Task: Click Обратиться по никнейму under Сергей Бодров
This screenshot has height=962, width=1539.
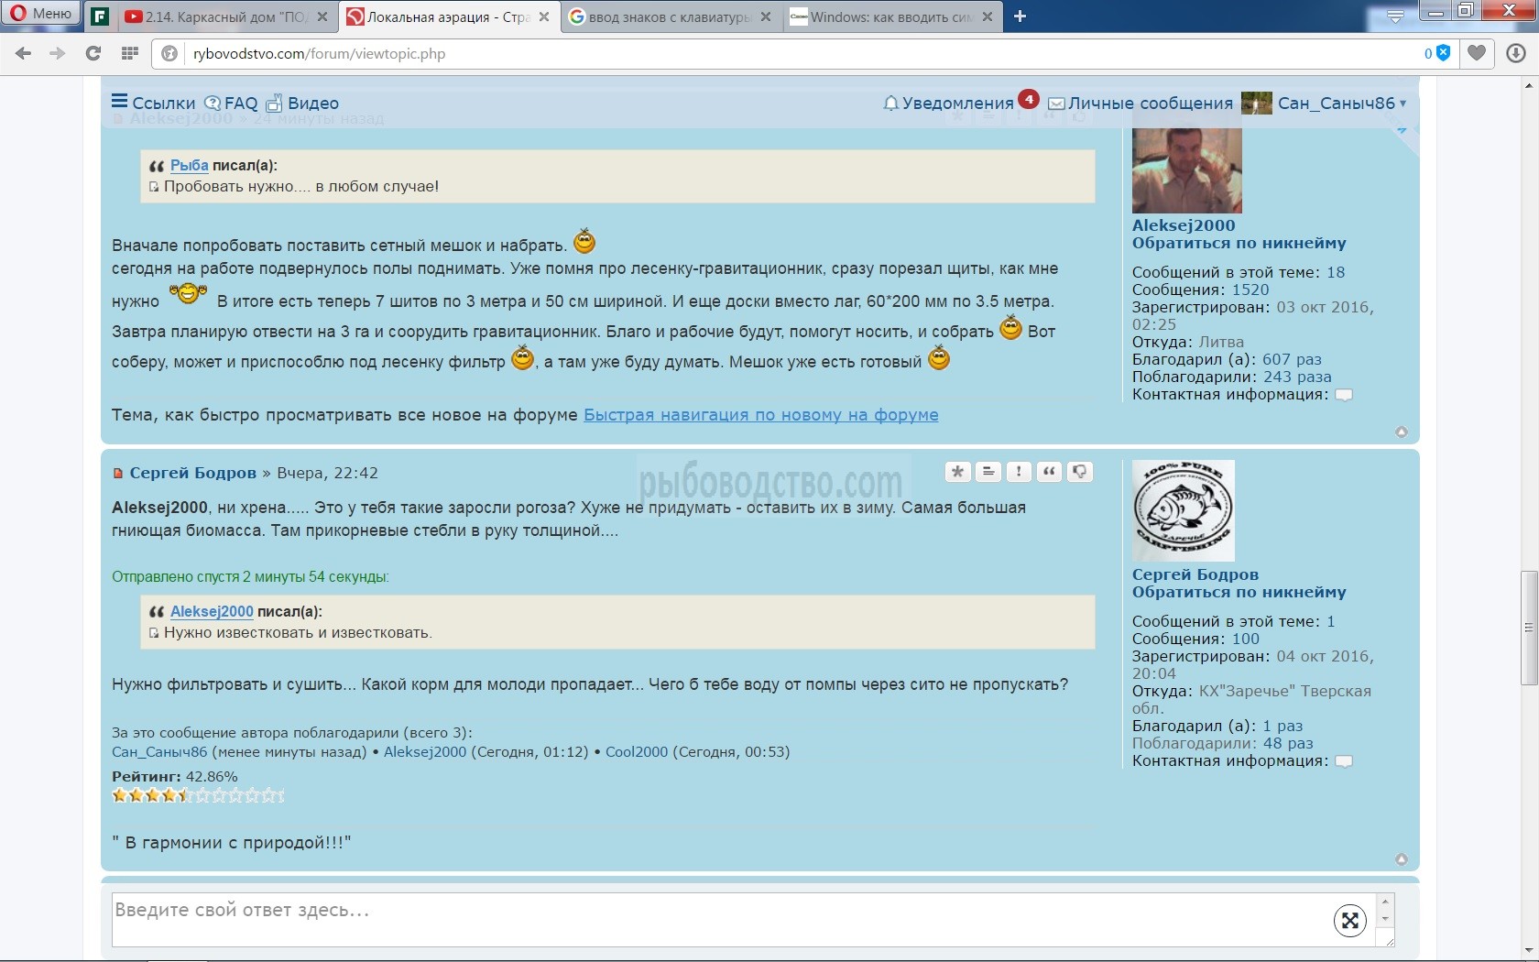Action: pos(1239,592)
